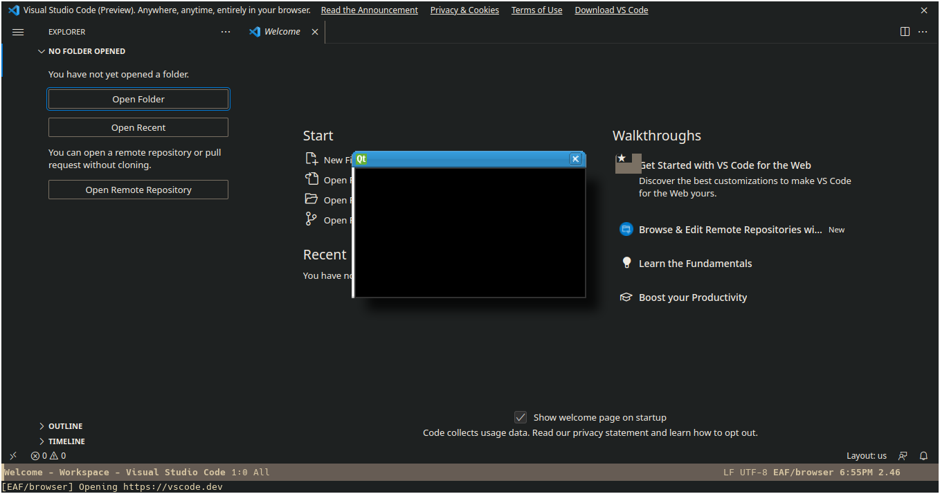This screenshot has width=940, height=494.
Task: Open the notifications bell
Action: click(924, 455)
